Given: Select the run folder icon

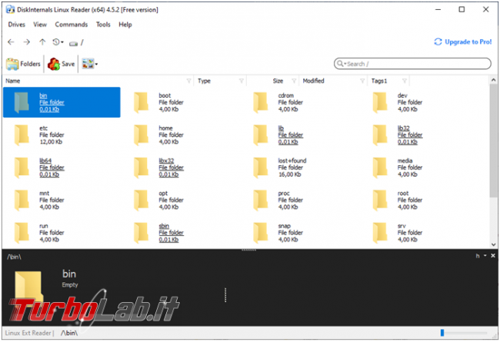Looking at the screenshot, I should coord(22,233).
